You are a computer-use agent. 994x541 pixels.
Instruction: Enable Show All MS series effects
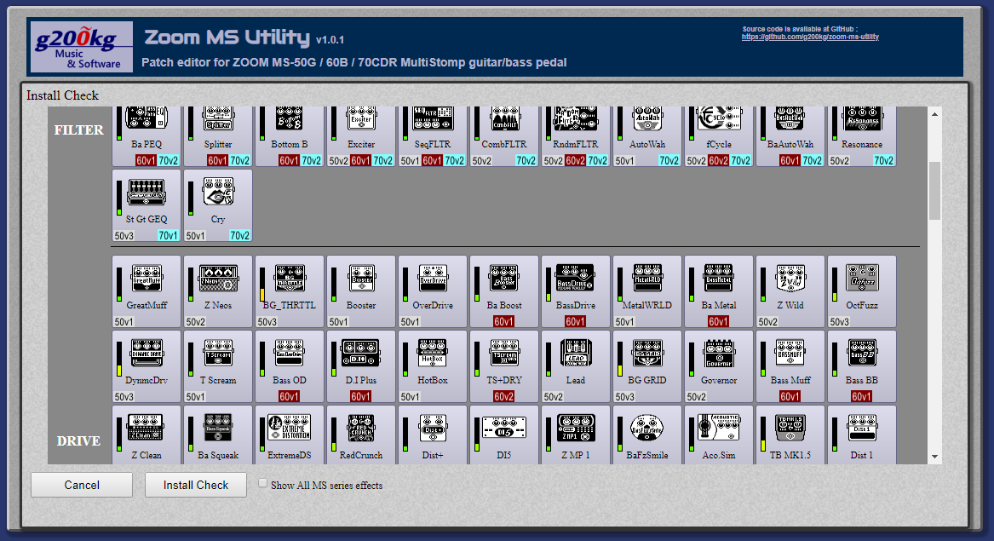[x=262, y=483]
